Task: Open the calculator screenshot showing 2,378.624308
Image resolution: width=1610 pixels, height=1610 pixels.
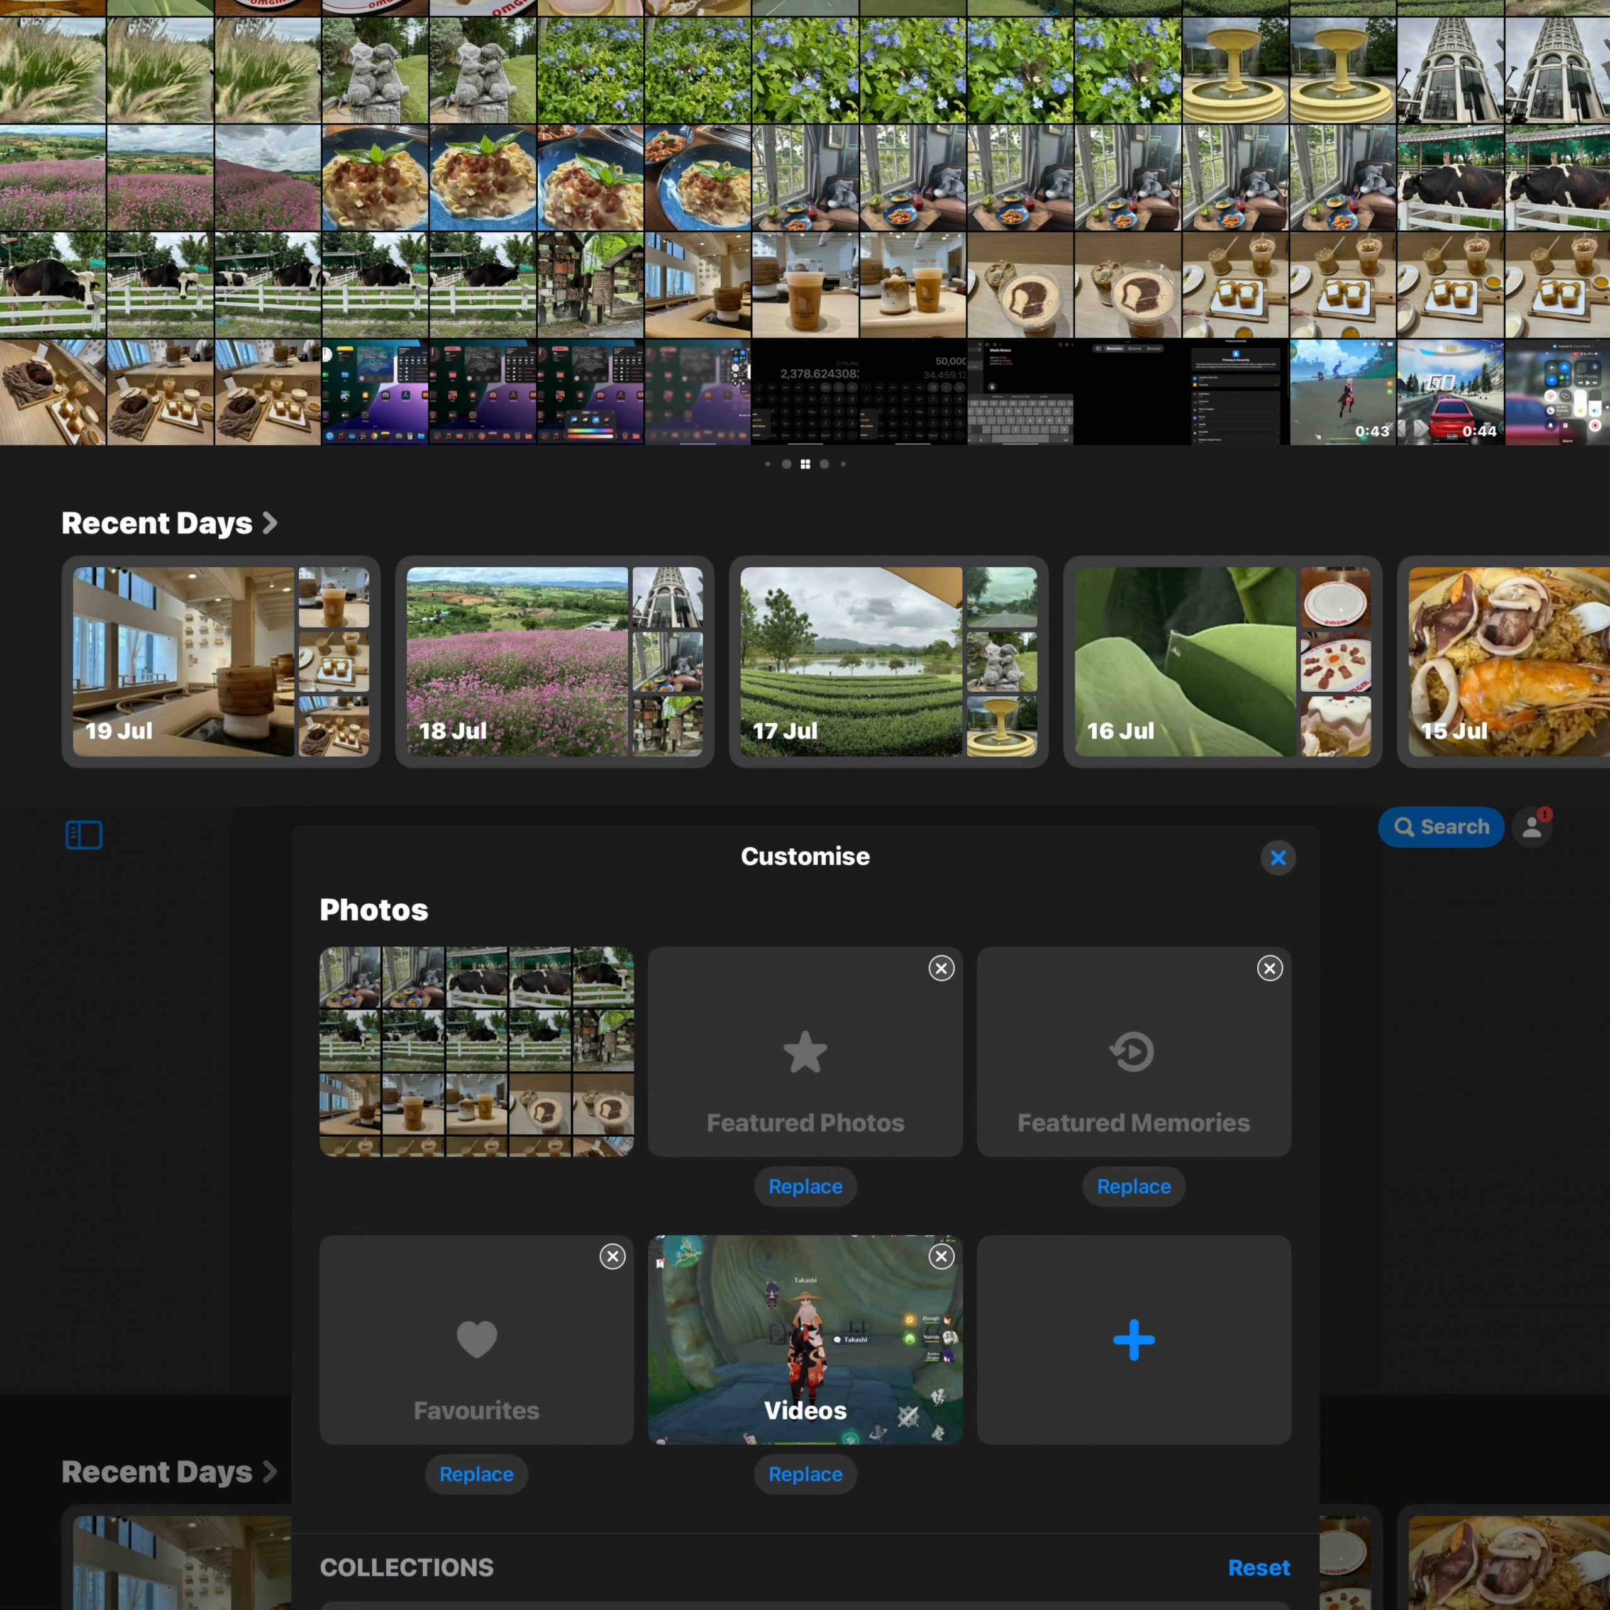Action: pyautogui.click(x=805, y=392)
